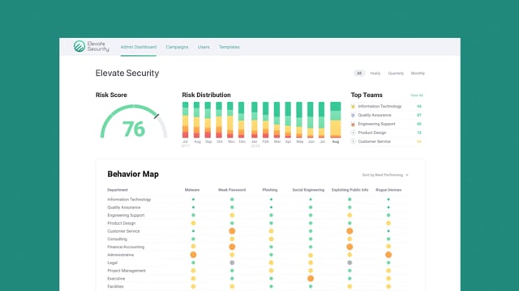
Task: Click Consulting Phishing yellow dot
Action: click(x=271, y=239)
